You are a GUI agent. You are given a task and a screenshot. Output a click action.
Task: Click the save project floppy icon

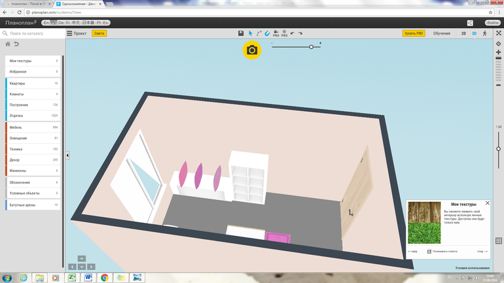(x=241, y=33)
